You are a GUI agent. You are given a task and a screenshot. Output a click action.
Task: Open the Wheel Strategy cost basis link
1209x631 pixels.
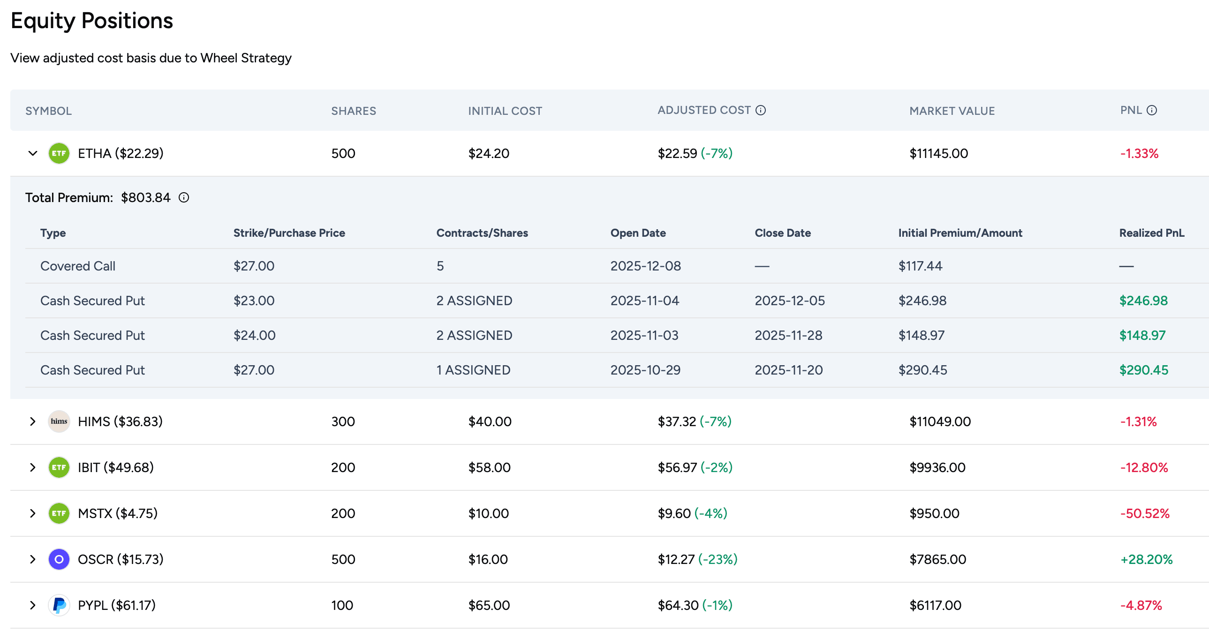coord(151,58)
